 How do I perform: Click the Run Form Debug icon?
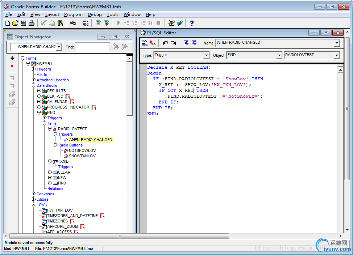106,23
